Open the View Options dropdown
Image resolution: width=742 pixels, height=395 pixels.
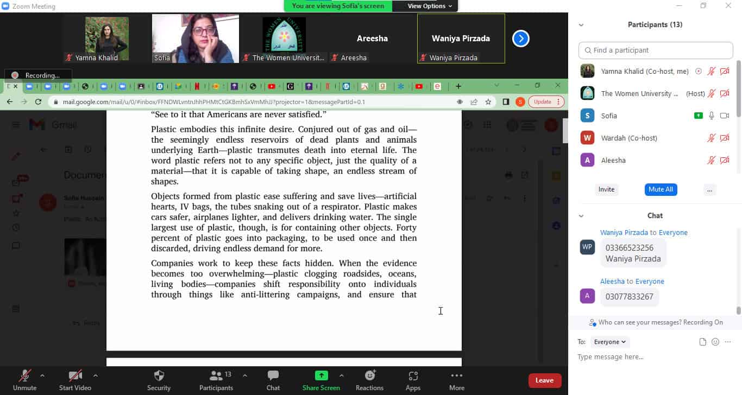(x=430, y=6)
